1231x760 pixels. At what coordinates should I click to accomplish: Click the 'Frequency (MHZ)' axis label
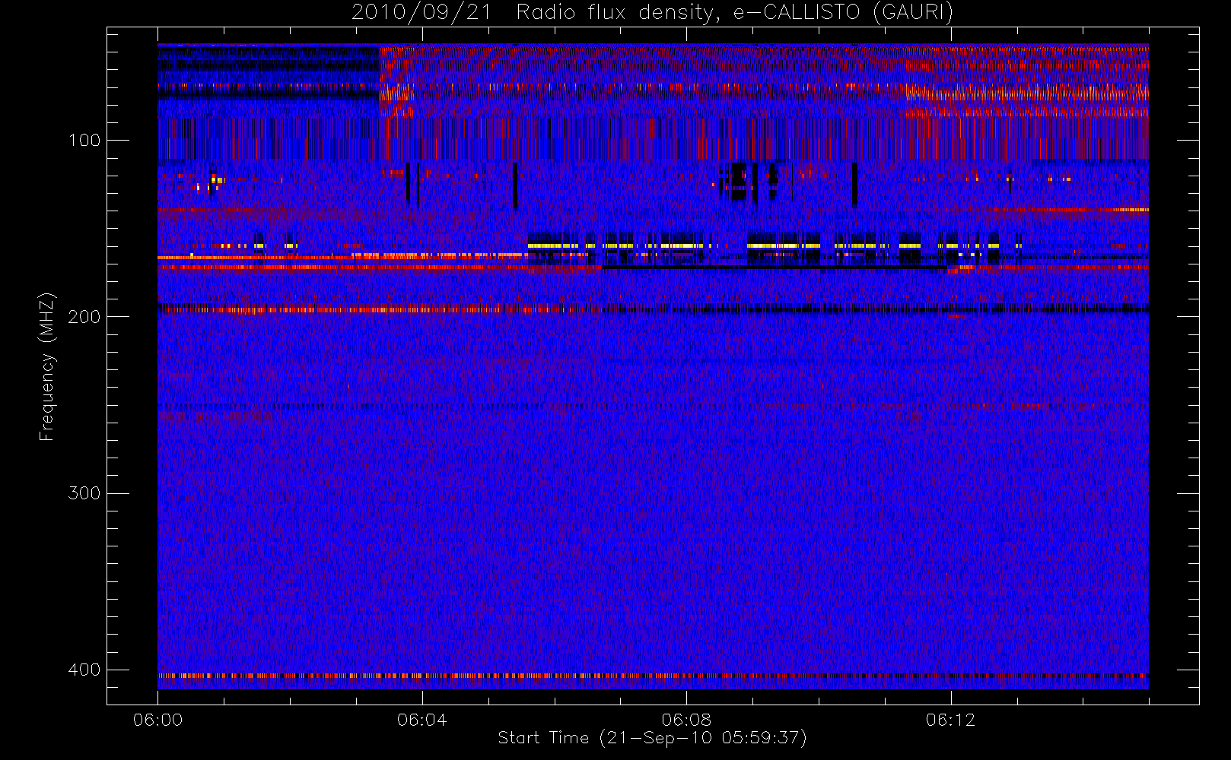tap(47, 366)
